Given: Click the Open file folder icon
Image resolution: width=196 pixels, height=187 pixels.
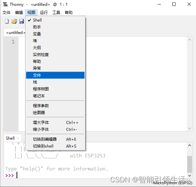Looking at the screenshot, I should pos(14,21).
